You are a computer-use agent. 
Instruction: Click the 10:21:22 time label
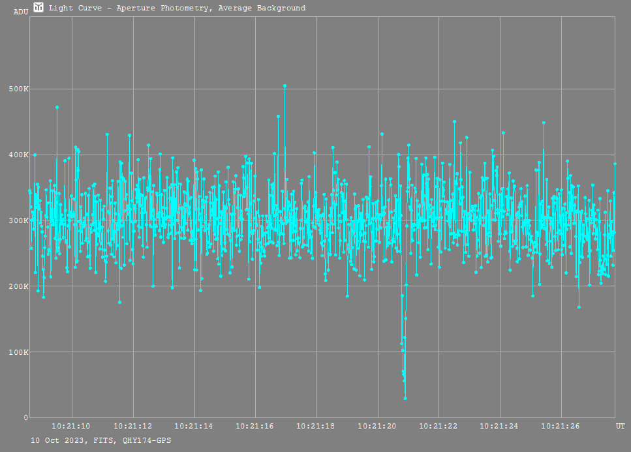pyautogui.click(x=439, y=427)
